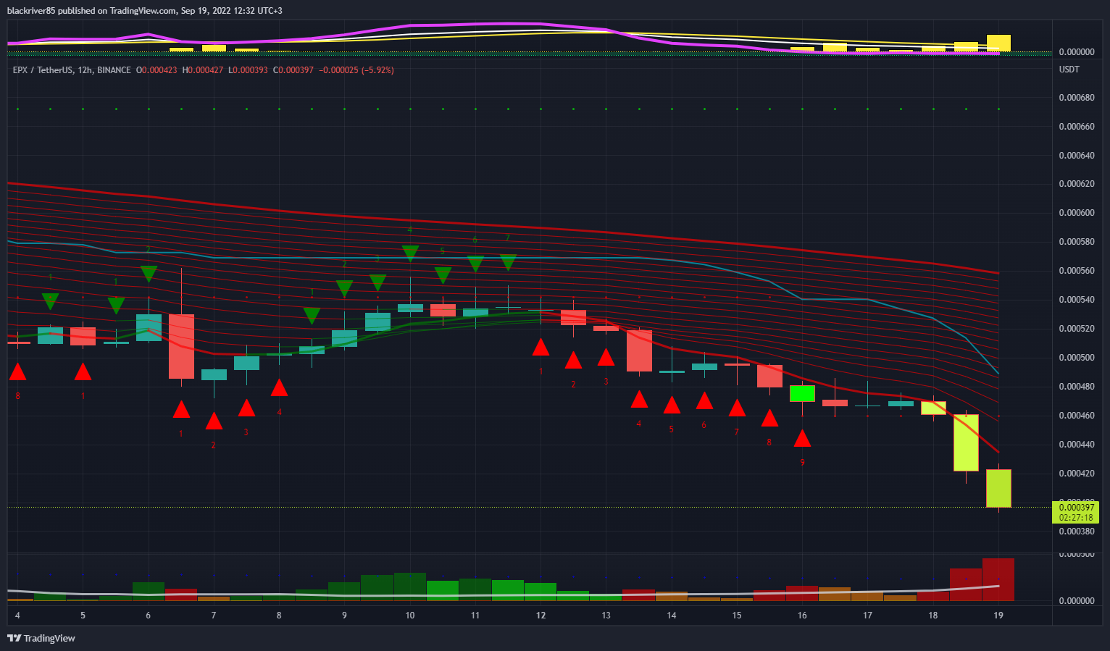Click the green down-triangle marker numbered 5

pos(443,275)
